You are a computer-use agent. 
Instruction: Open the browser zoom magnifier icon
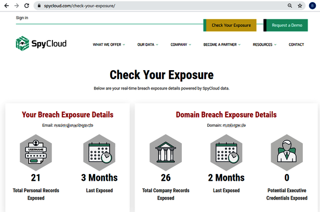(x=289, y=5)
